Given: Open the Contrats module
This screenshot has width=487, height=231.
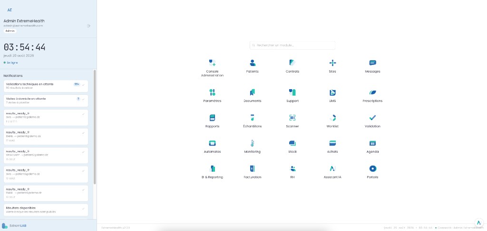Looking at the screenshot, I should click(292, 66).
